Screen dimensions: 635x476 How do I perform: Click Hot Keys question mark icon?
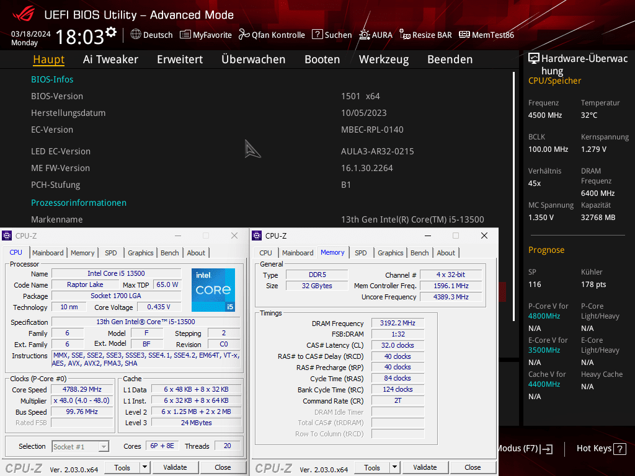[619, 449]
